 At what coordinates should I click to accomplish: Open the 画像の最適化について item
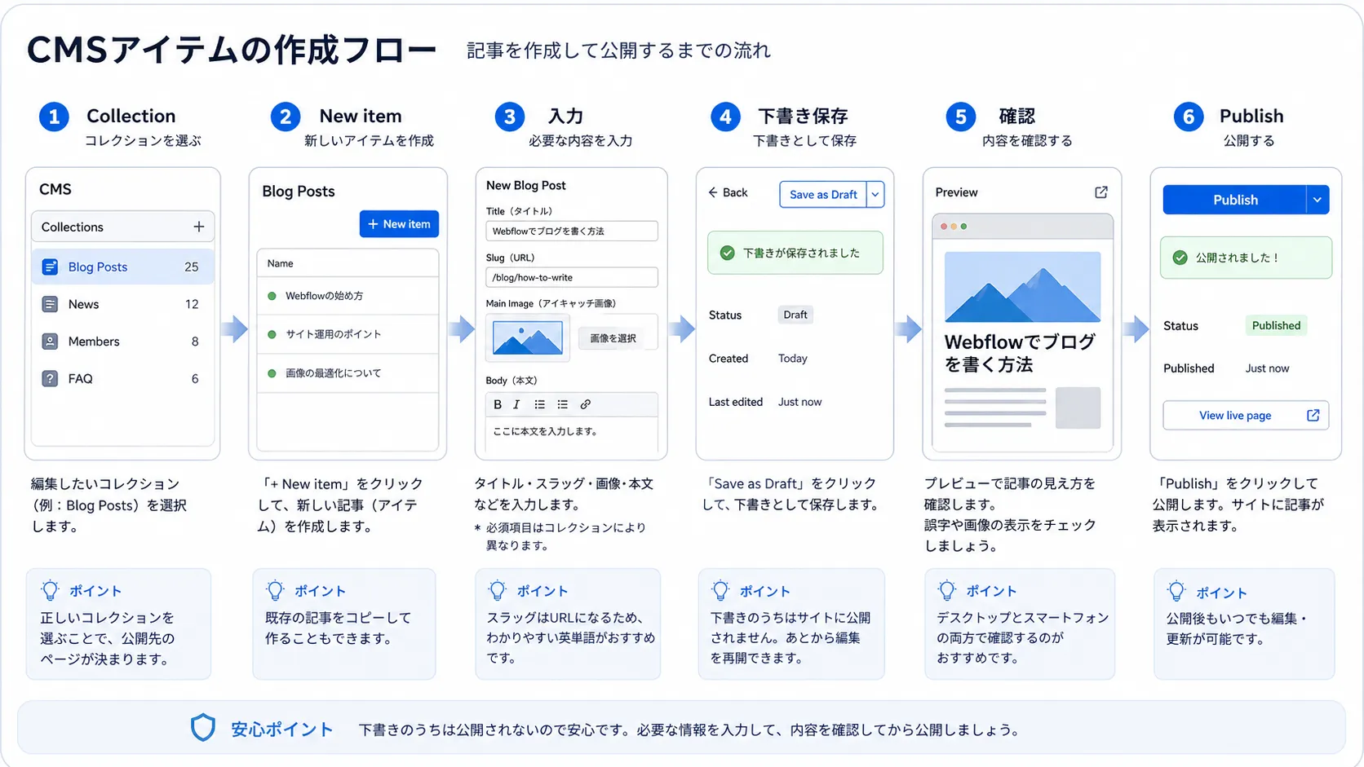point(348,373)
